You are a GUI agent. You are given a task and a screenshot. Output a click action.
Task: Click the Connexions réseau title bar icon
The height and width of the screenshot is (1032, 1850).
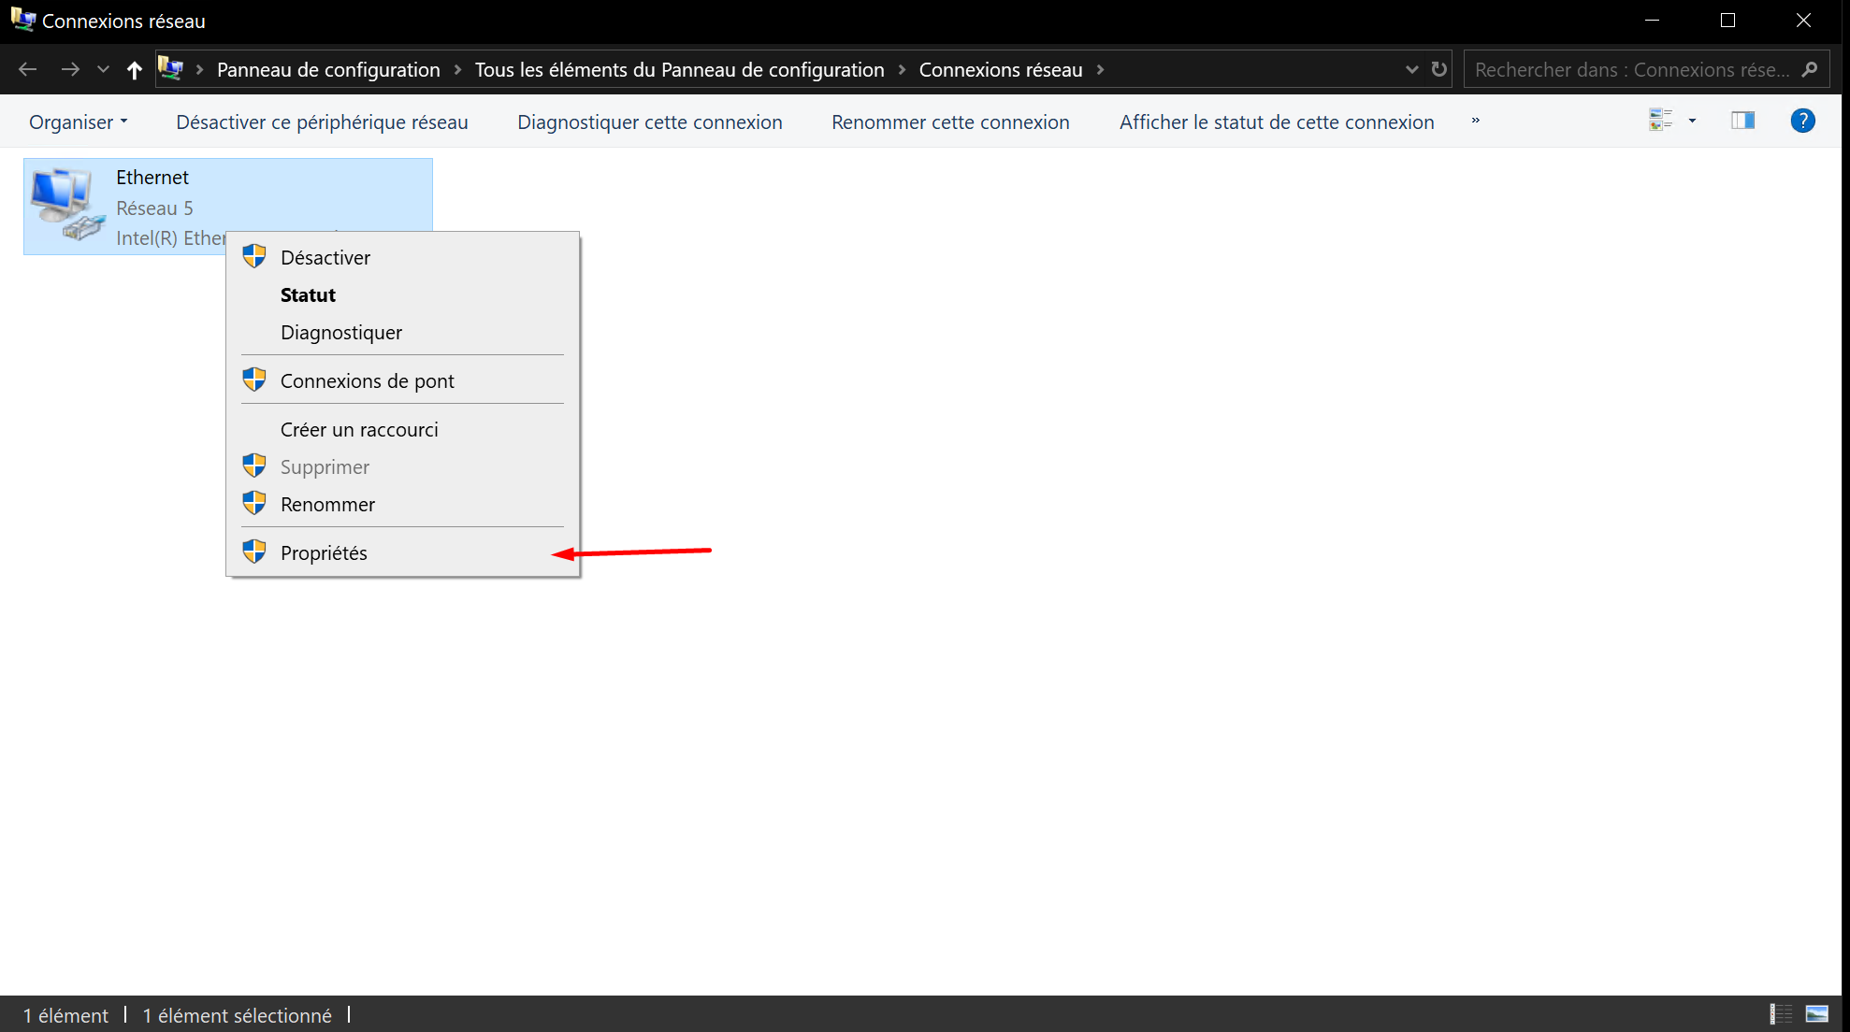pos(22,19)
